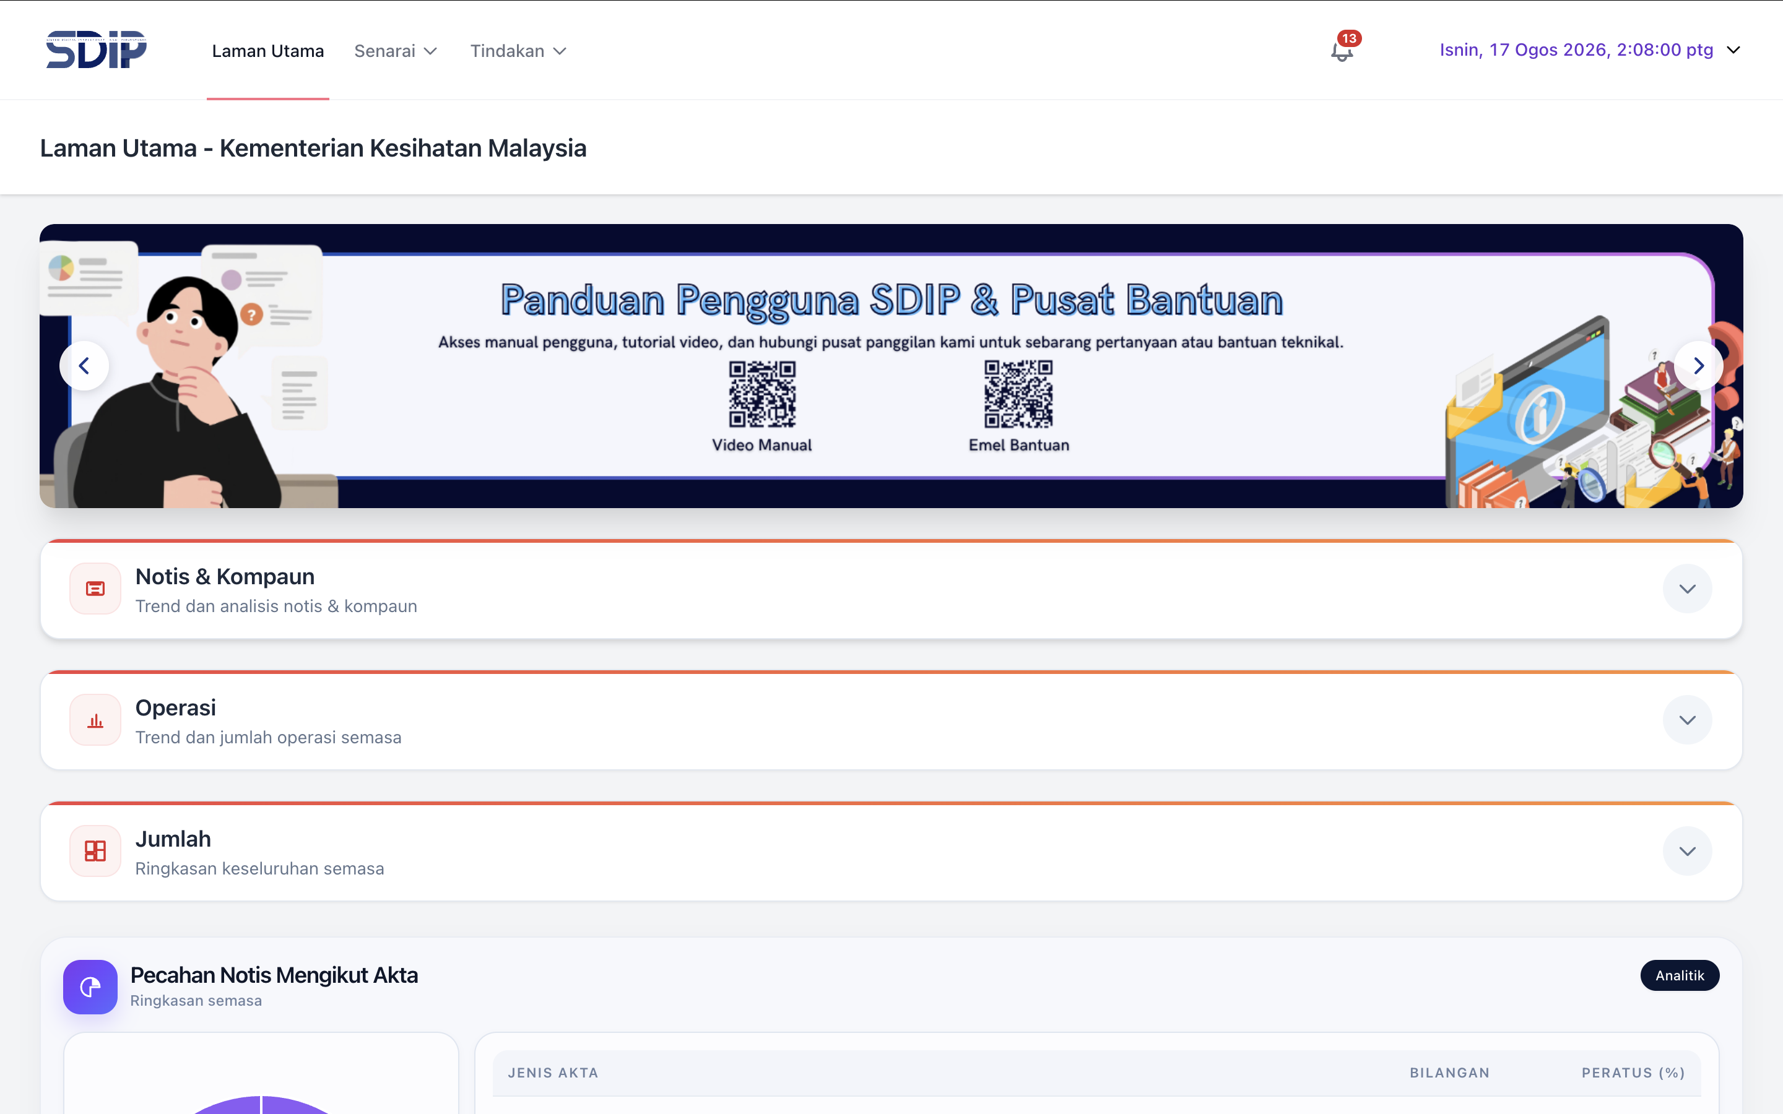Screen dimensions: 1783x1114
Task: Open the Tindakan menu
Action: (x=519, y=51)
